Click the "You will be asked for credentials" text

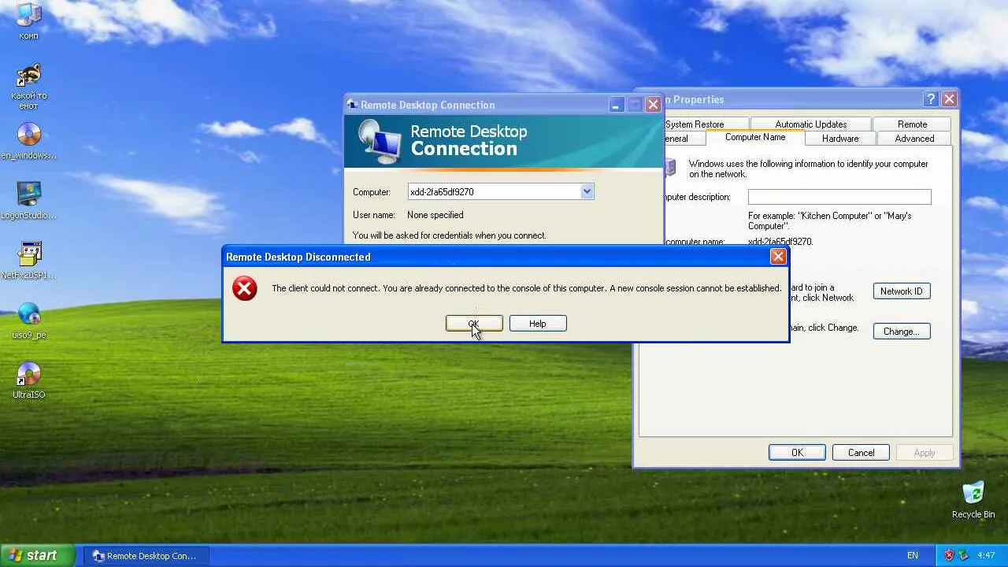click(x=449, y=235)
